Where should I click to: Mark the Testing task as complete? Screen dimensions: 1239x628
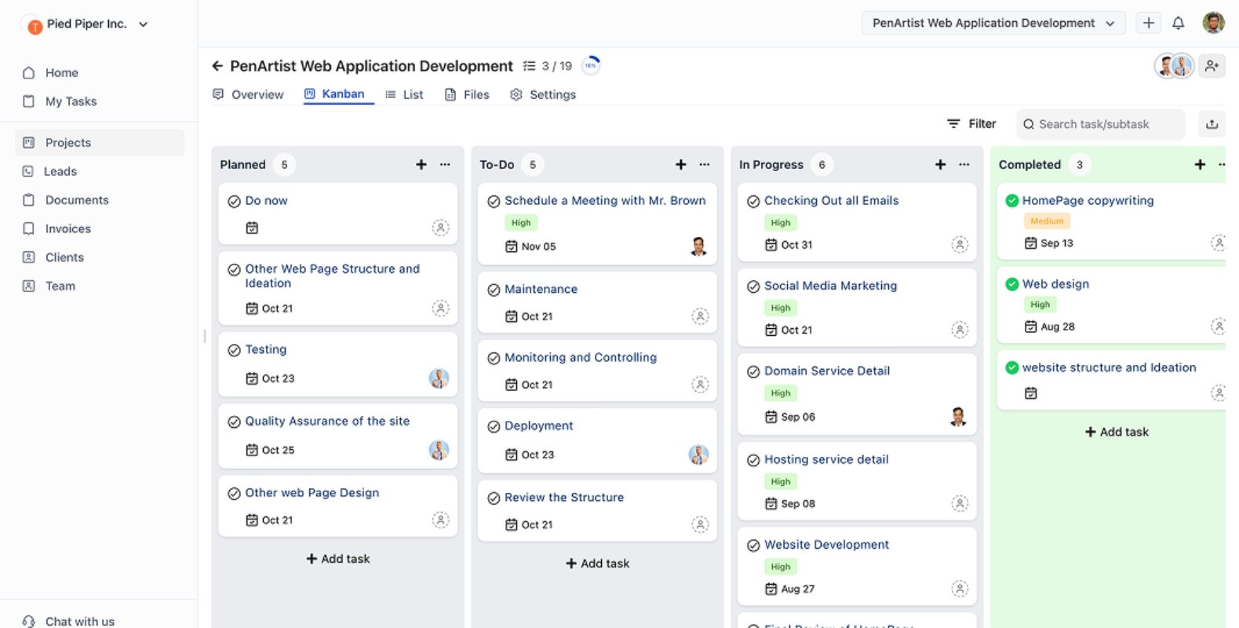coord(234,350)
